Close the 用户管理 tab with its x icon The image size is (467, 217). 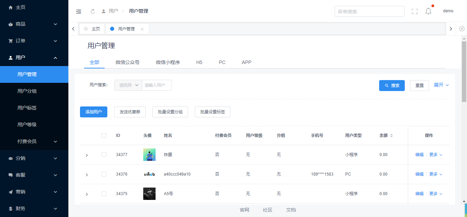pos(142,29)
